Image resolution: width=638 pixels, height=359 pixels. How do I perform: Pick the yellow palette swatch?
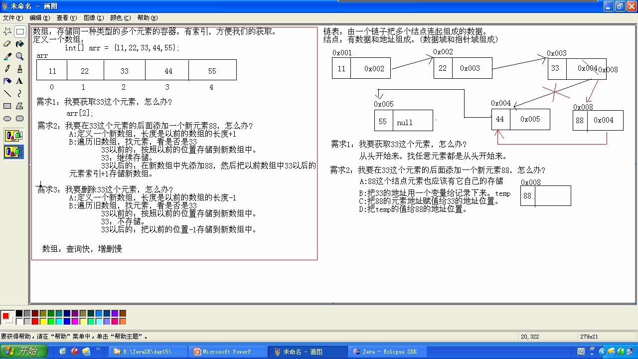(x=43, y=322)
